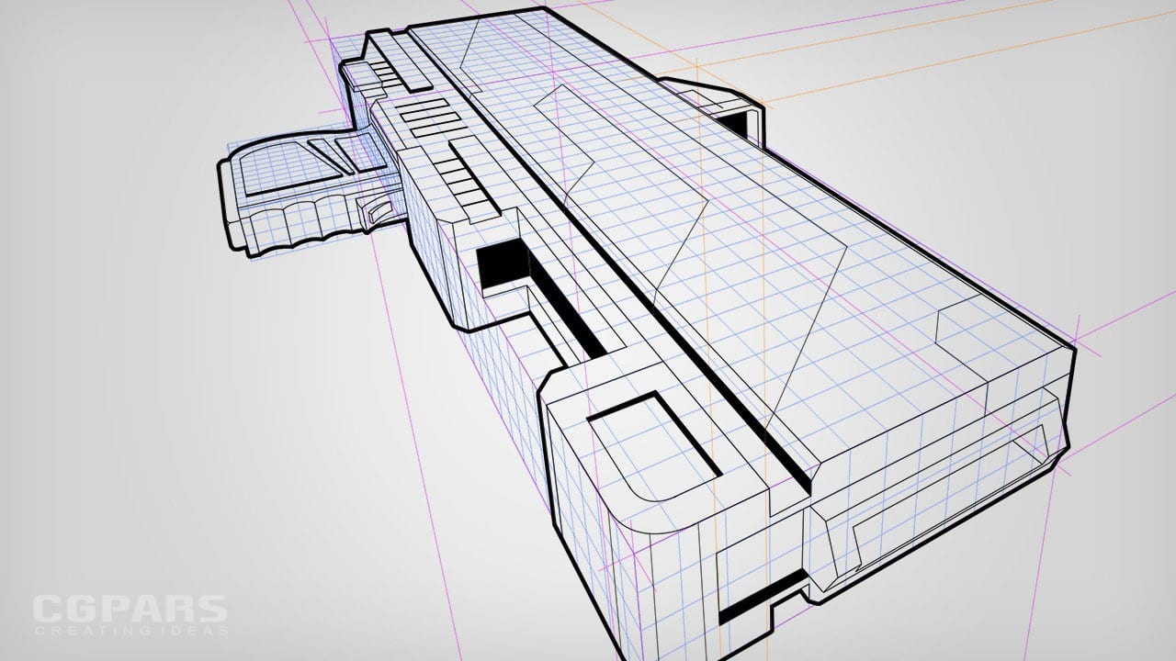Click the CREATING IDEAS tagline text

click(129, 631)
